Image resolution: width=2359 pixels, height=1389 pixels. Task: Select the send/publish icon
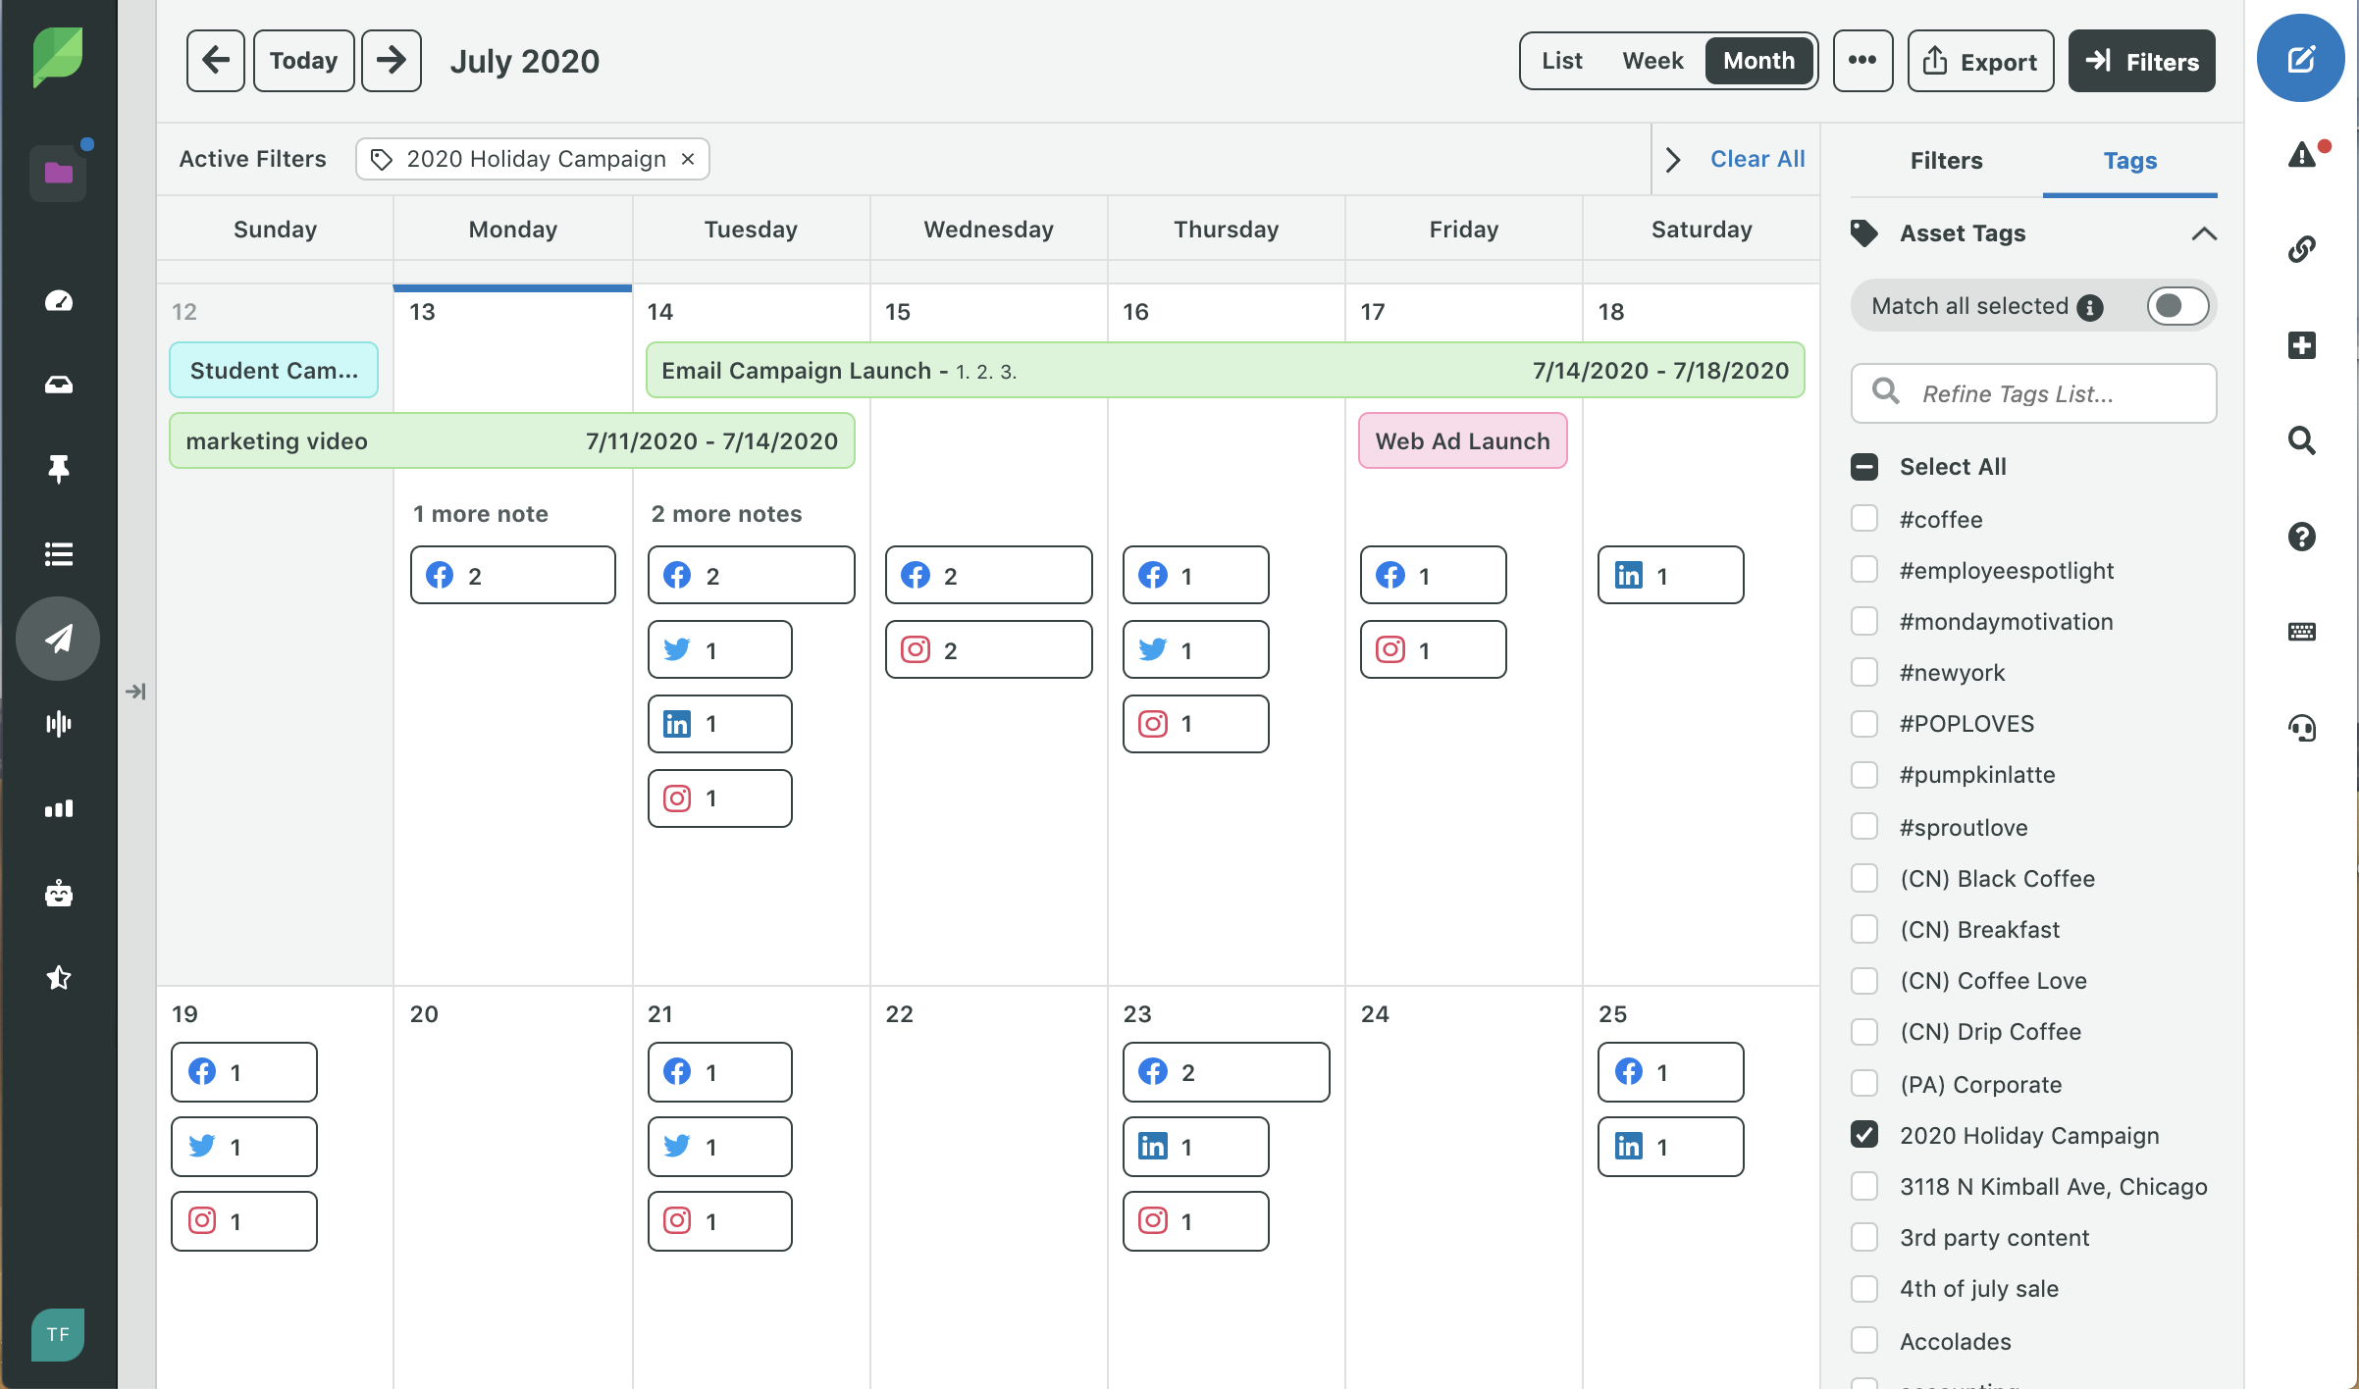click(58, 639)
